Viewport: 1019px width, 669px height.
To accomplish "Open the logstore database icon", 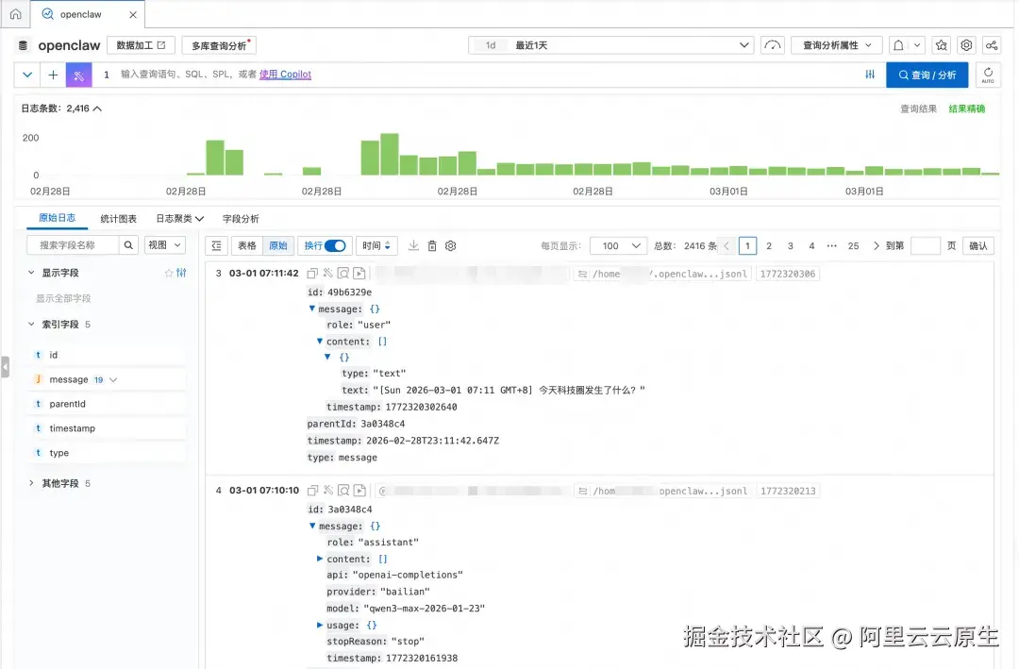I will coord(24,45).
